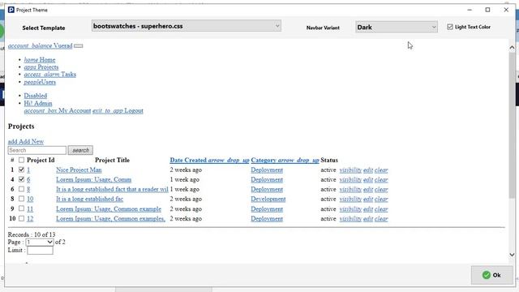This screenshot has width=519, height=292.
Task: Click edit icon for project 10 row
Action: tap(368, 199)
